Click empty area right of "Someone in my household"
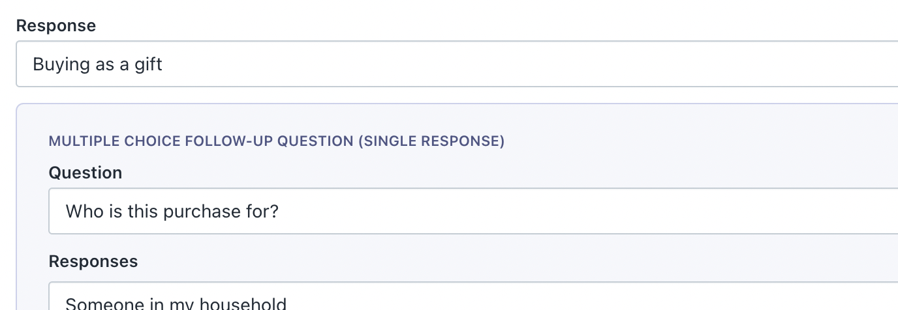Screen dimensions: 898x310 tap(555, 302)
